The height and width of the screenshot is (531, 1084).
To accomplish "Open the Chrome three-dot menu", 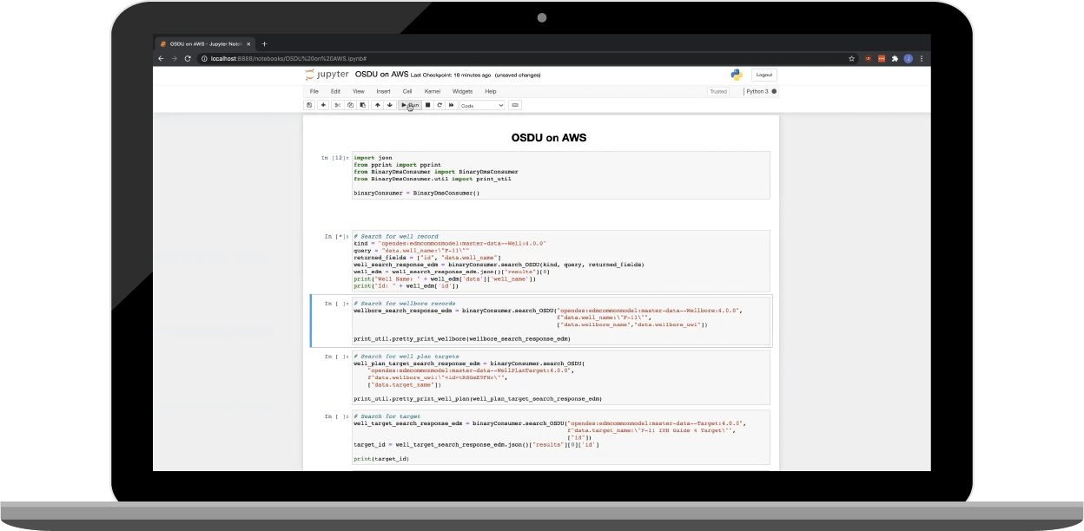I will point(921,58).
